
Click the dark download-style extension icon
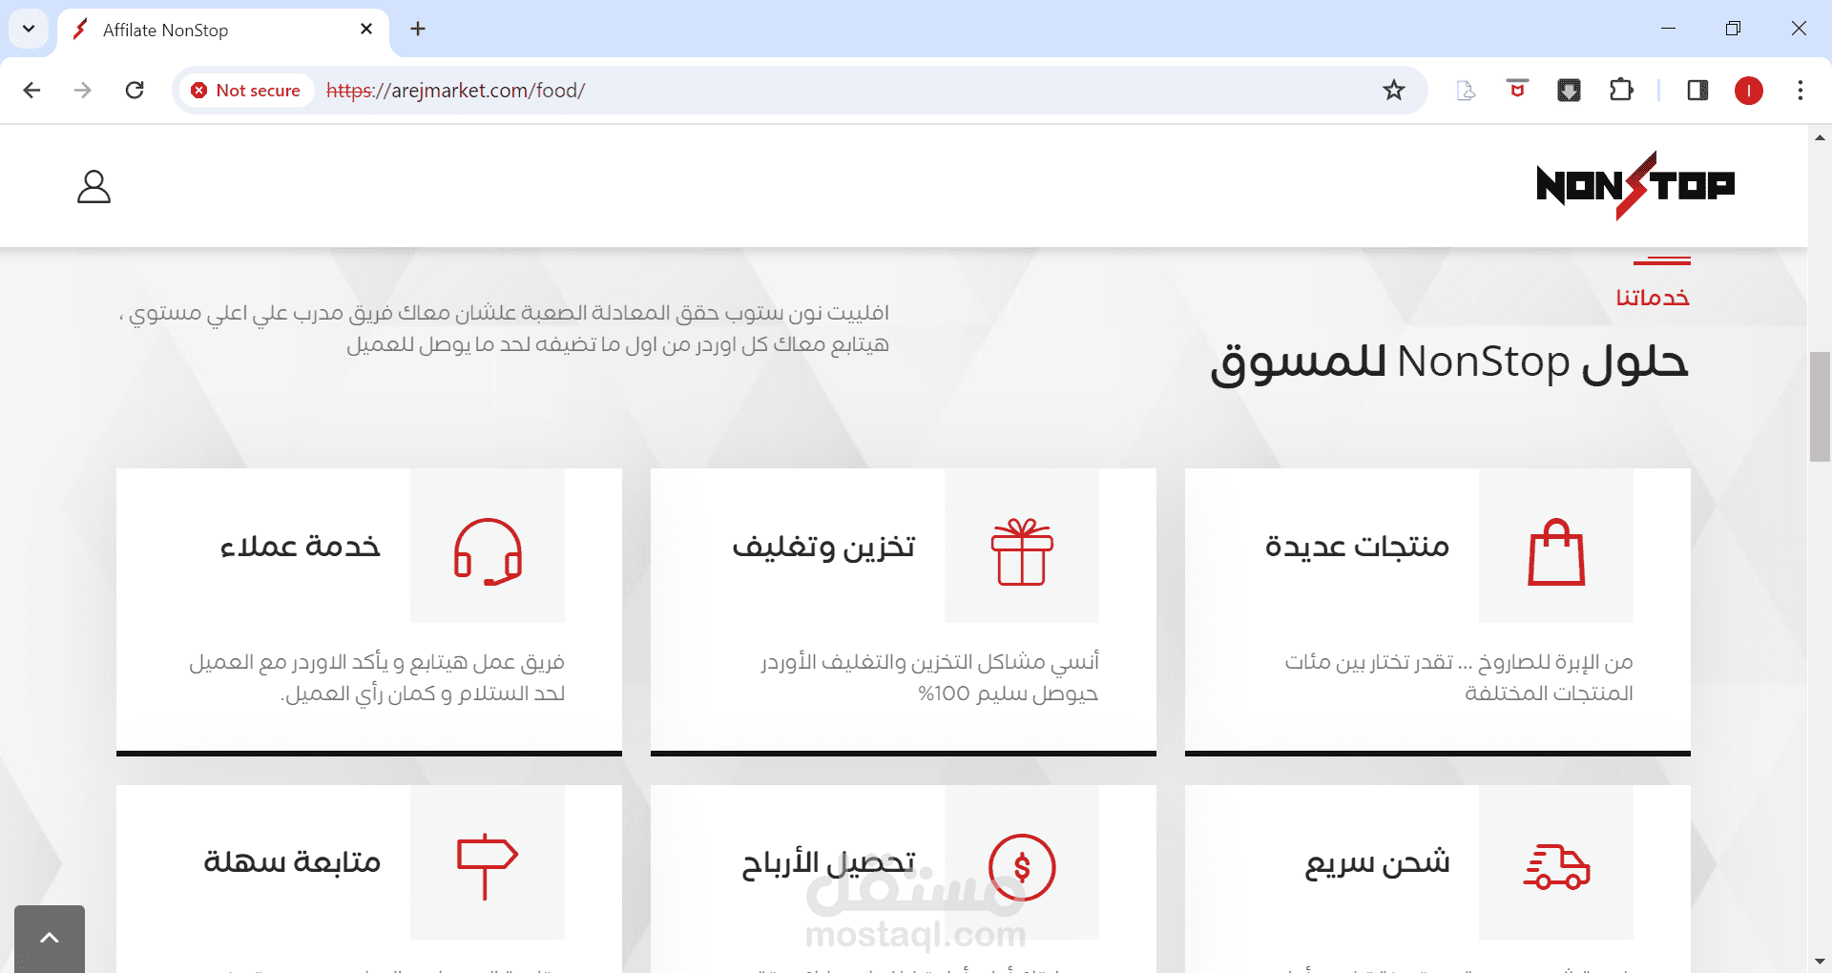point(1569,91)
